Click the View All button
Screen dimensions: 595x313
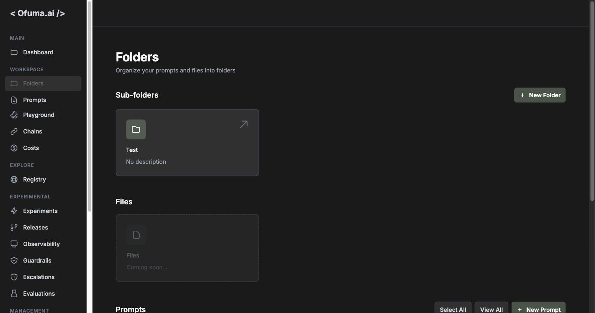coord(492,308)
